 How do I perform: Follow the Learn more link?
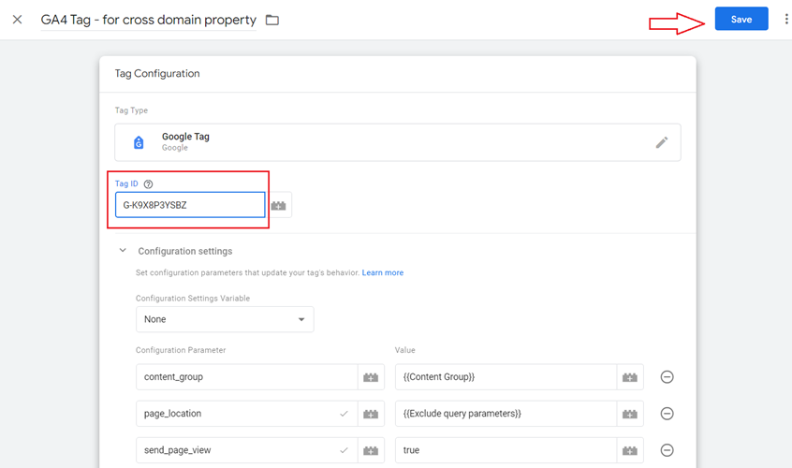382,272
